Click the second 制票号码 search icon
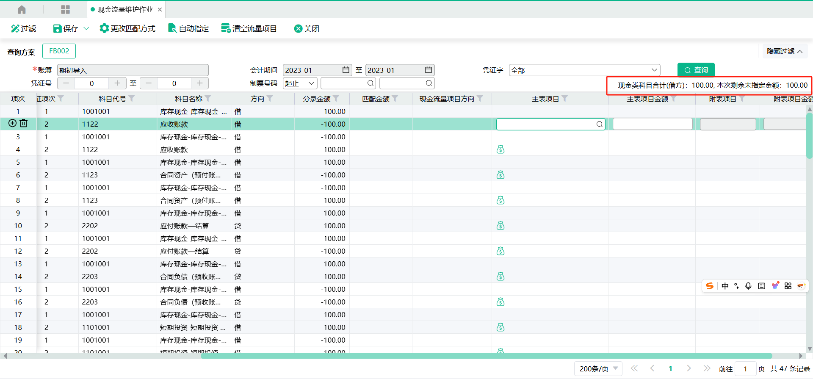 click(x=429, y=83)
